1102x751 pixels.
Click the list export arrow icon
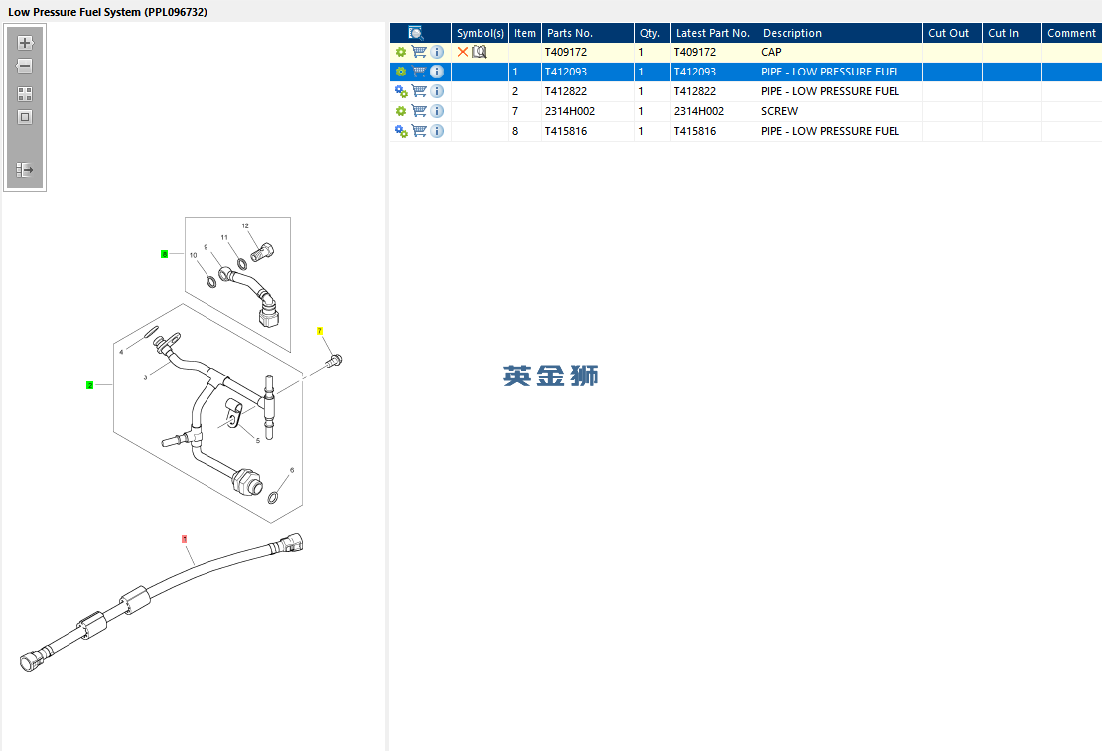25,170
